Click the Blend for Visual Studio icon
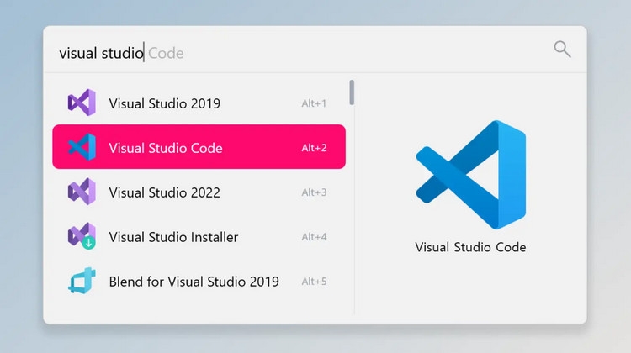Screen dimensions: 631x353 point(82,280)
